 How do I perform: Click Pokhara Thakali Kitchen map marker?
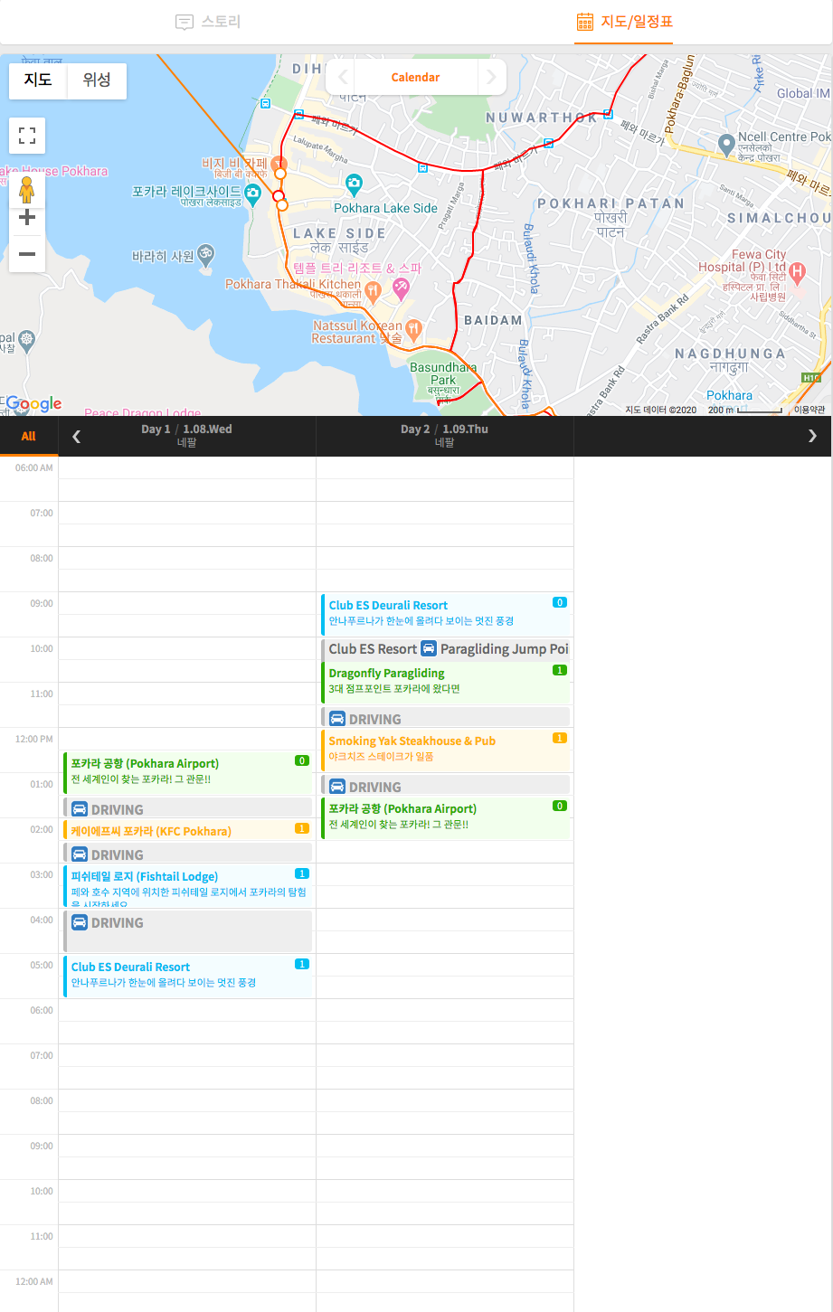373,291
